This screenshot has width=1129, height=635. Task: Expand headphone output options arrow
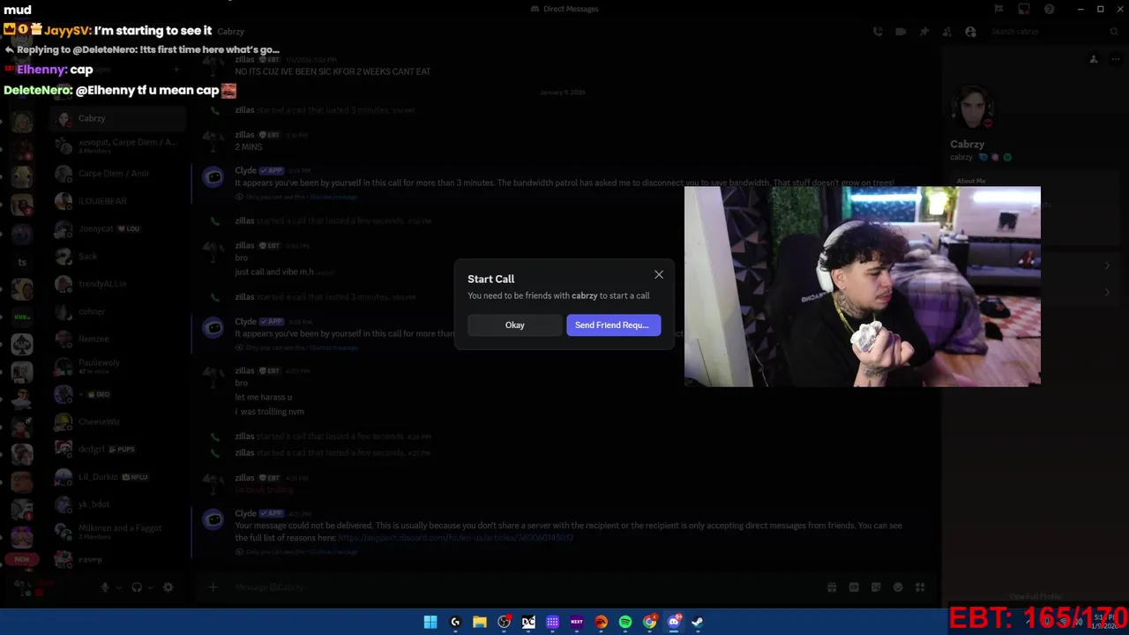pos(150,587)
